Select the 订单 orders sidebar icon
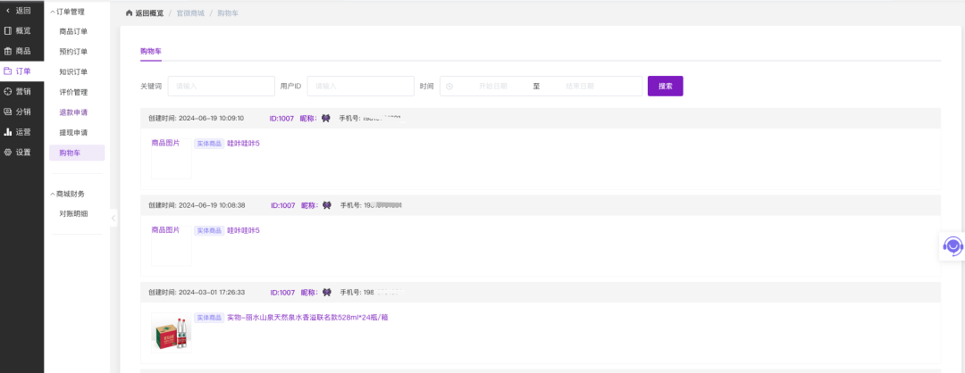This screenshot has height=373, width=965. point(8,71)
